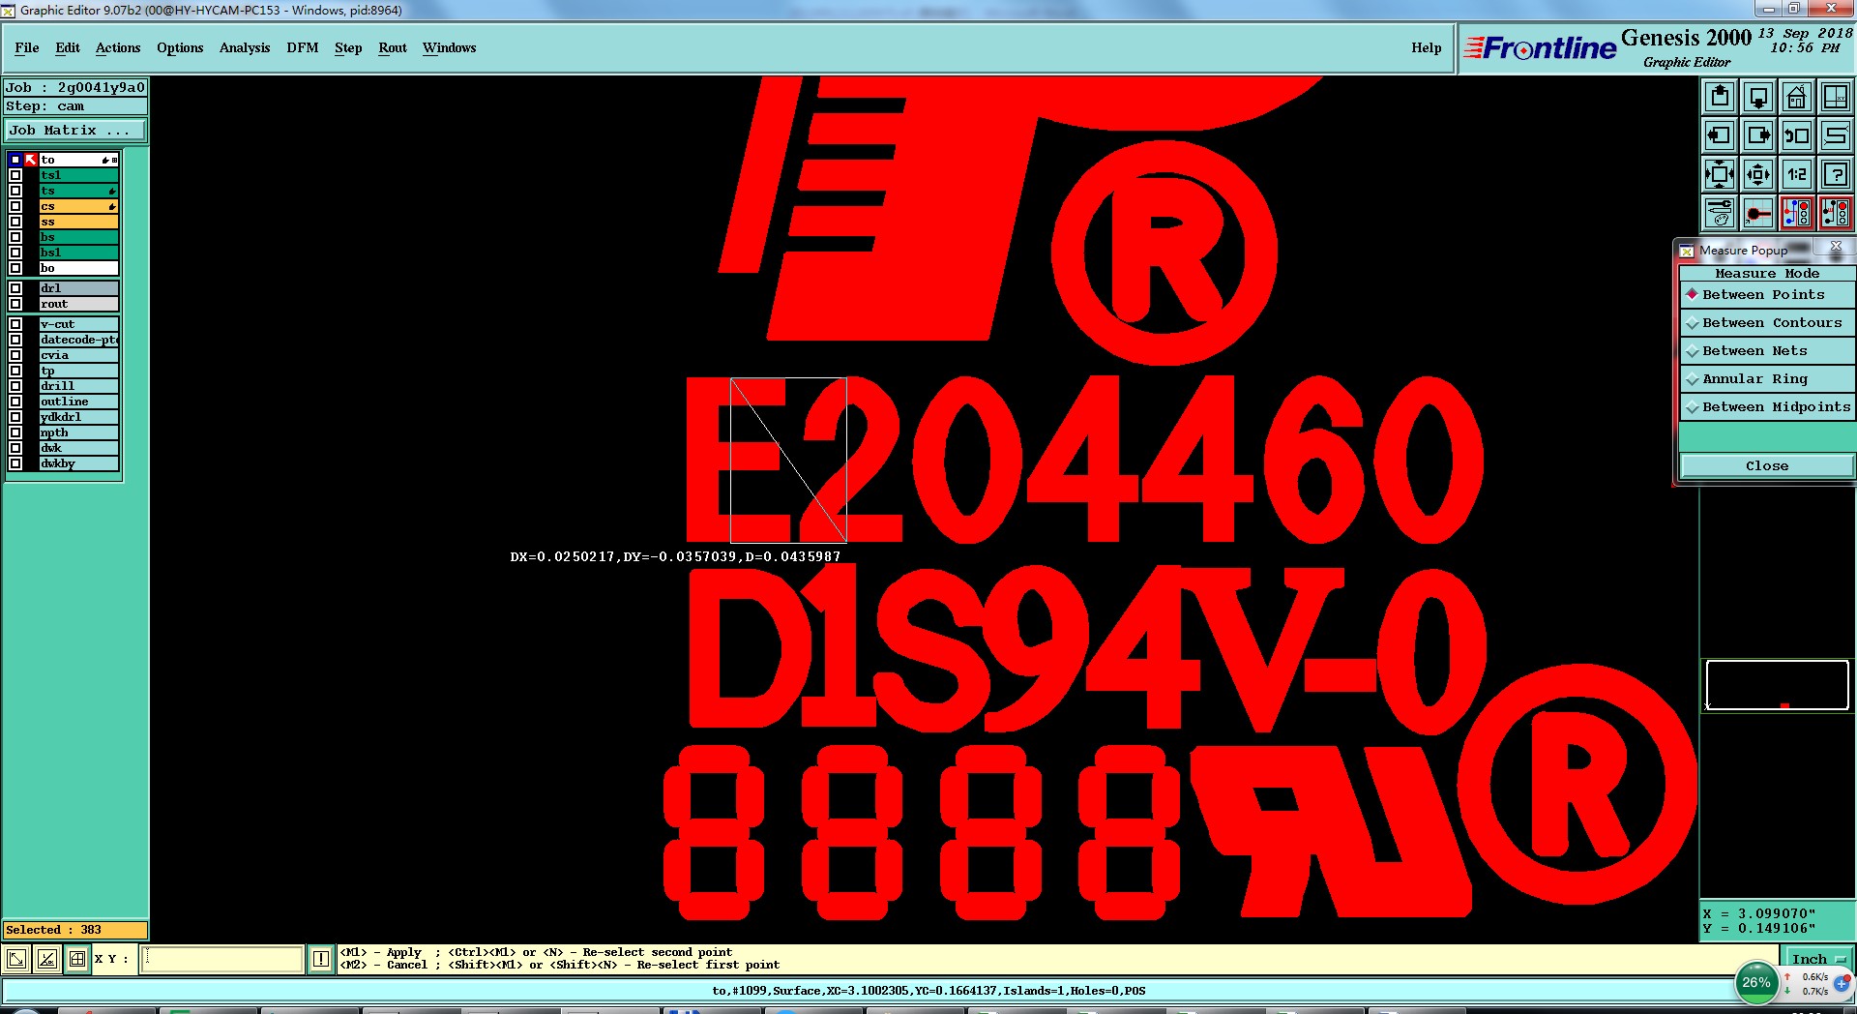This screenshot has width=1857, height=1014.
Task: Click the XY window layout icon
Action: point(1836,97)
